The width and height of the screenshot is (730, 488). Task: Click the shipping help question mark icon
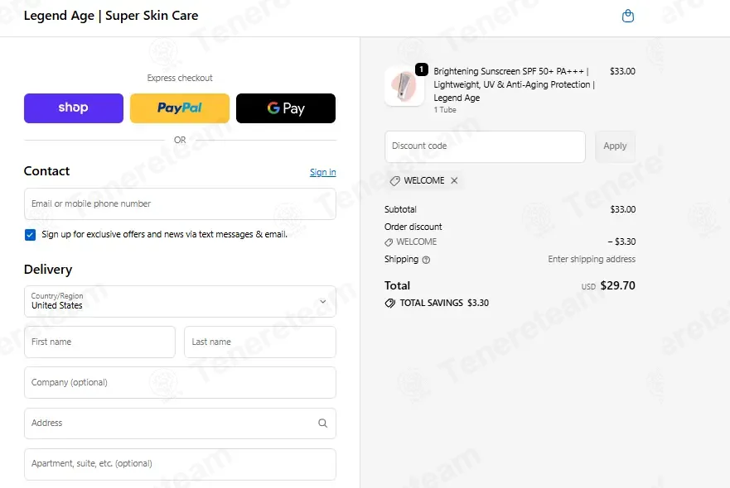(426, 260)
